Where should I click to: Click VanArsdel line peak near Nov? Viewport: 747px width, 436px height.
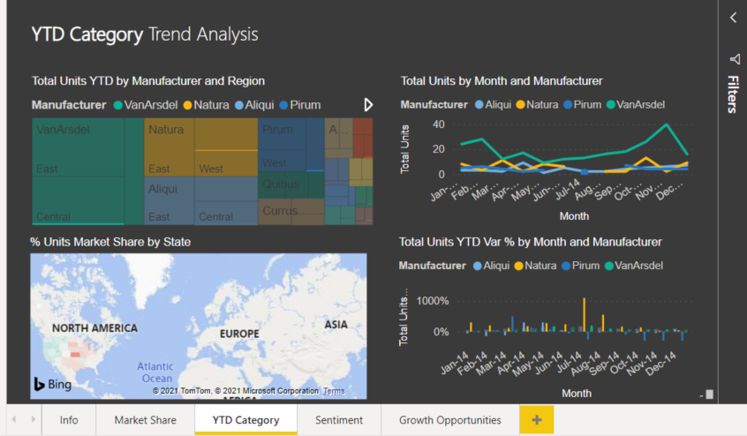pos(666,124)
